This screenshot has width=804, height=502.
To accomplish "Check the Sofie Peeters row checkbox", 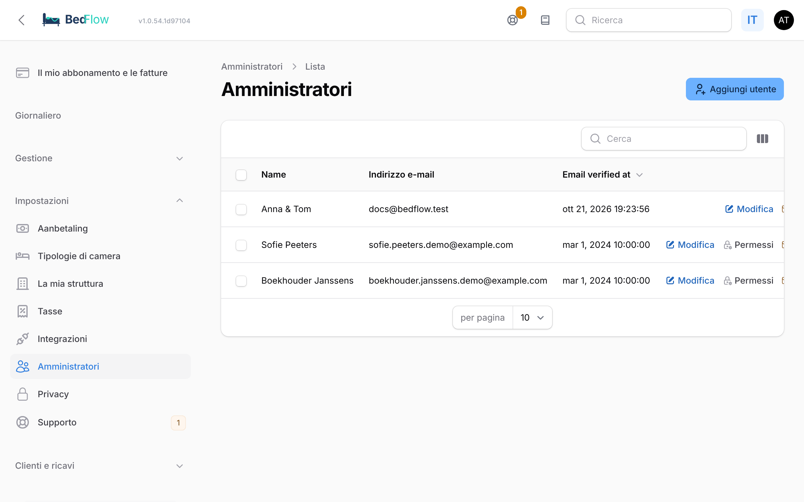I will pyautogui.click(x=241, y=245).
